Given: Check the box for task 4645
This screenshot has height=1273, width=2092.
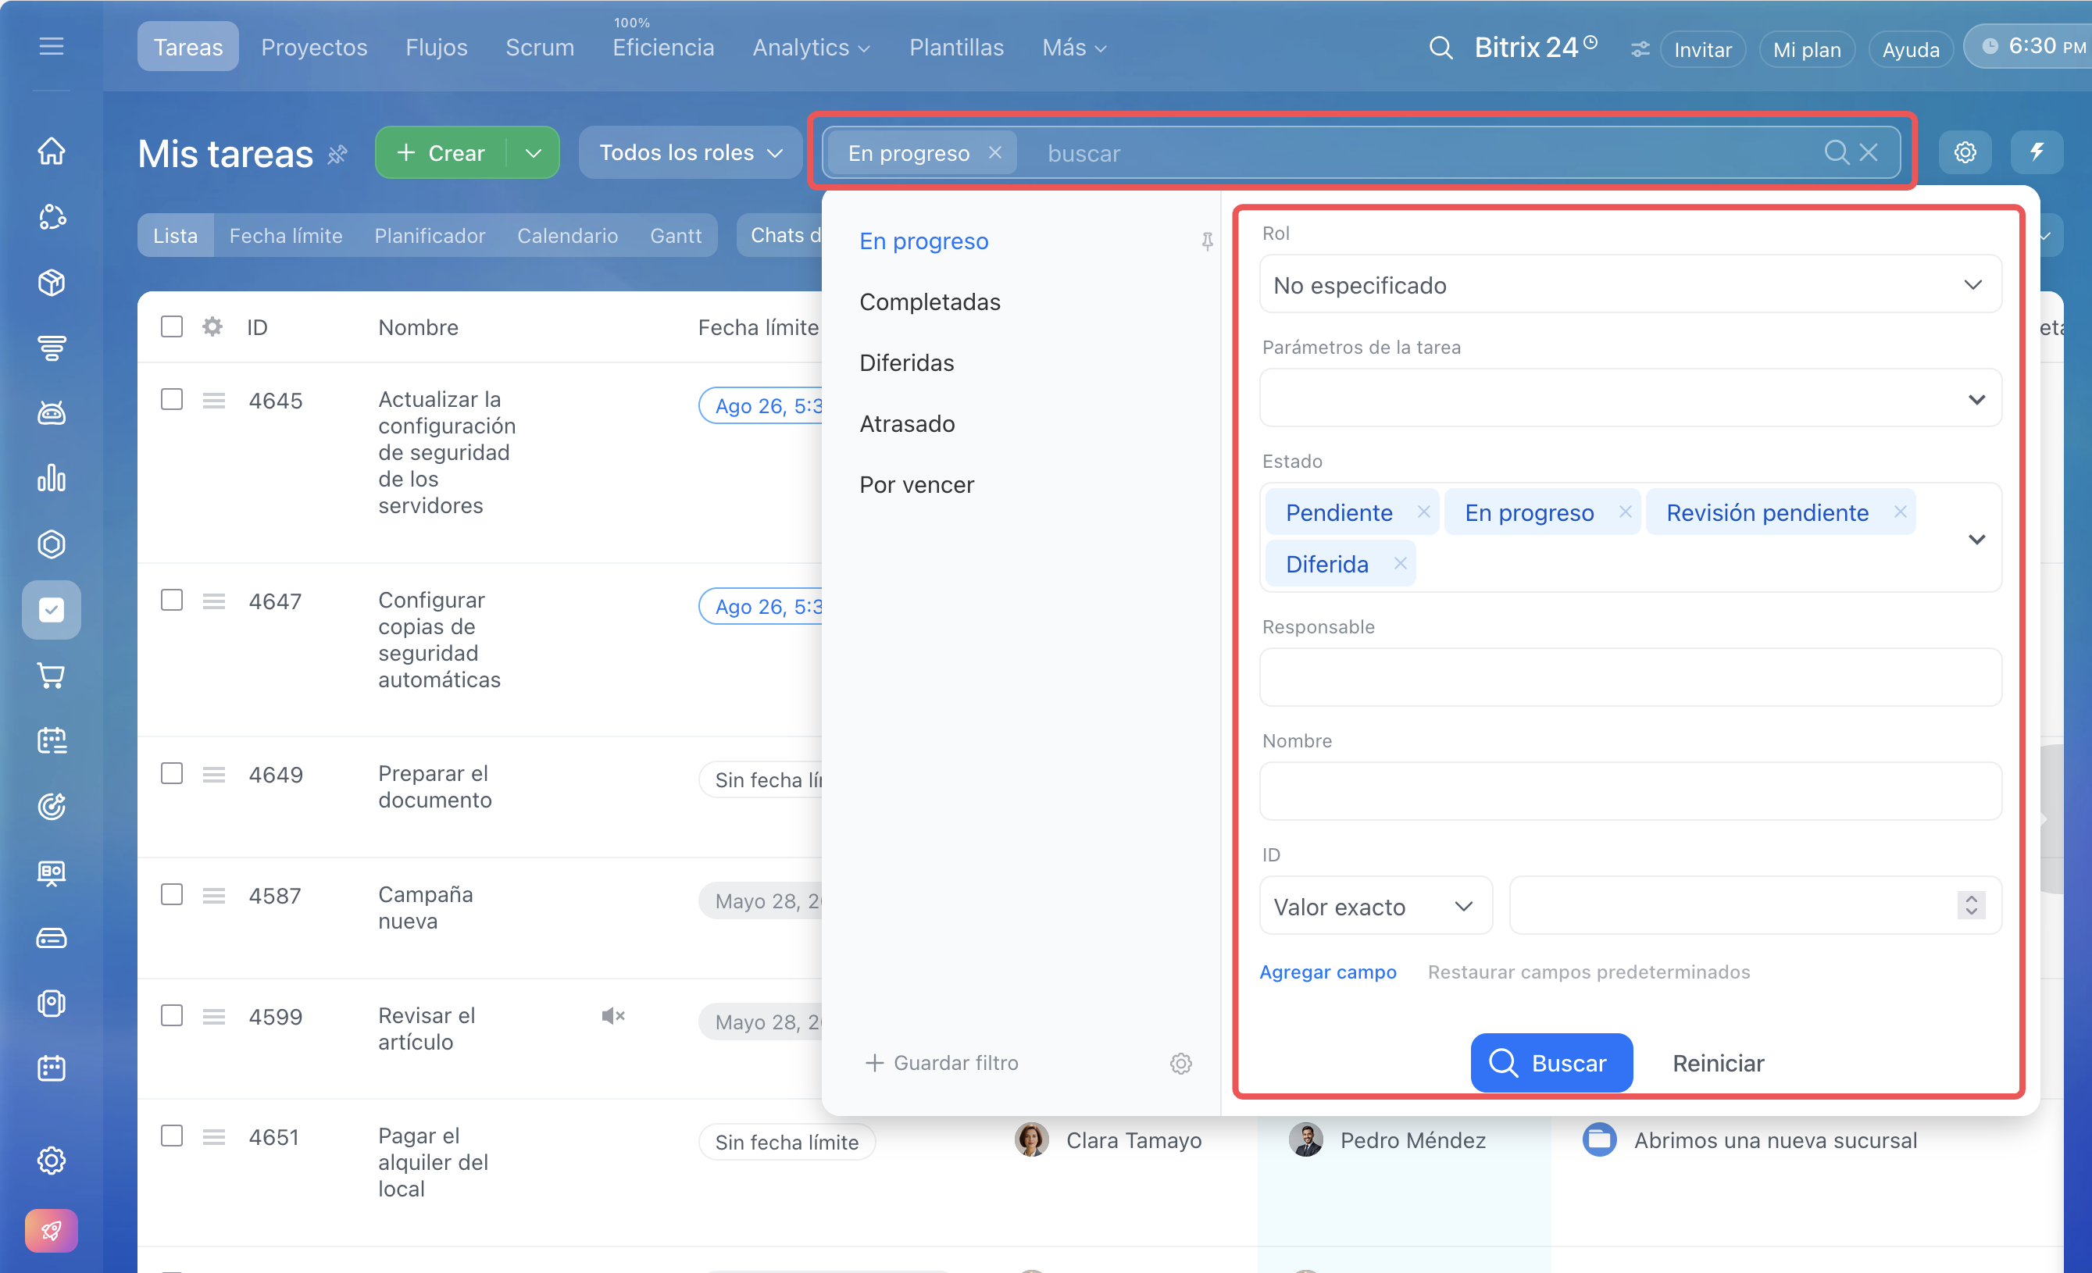Looking at the screenshot, I should [x=172, y=399].
